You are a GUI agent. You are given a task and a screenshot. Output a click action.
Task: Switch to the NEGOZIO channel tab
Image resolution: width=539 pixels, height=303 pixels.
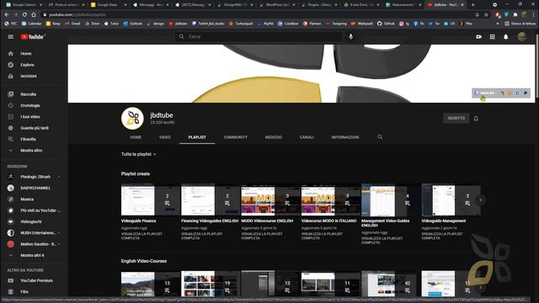click(x=273, y=137)
